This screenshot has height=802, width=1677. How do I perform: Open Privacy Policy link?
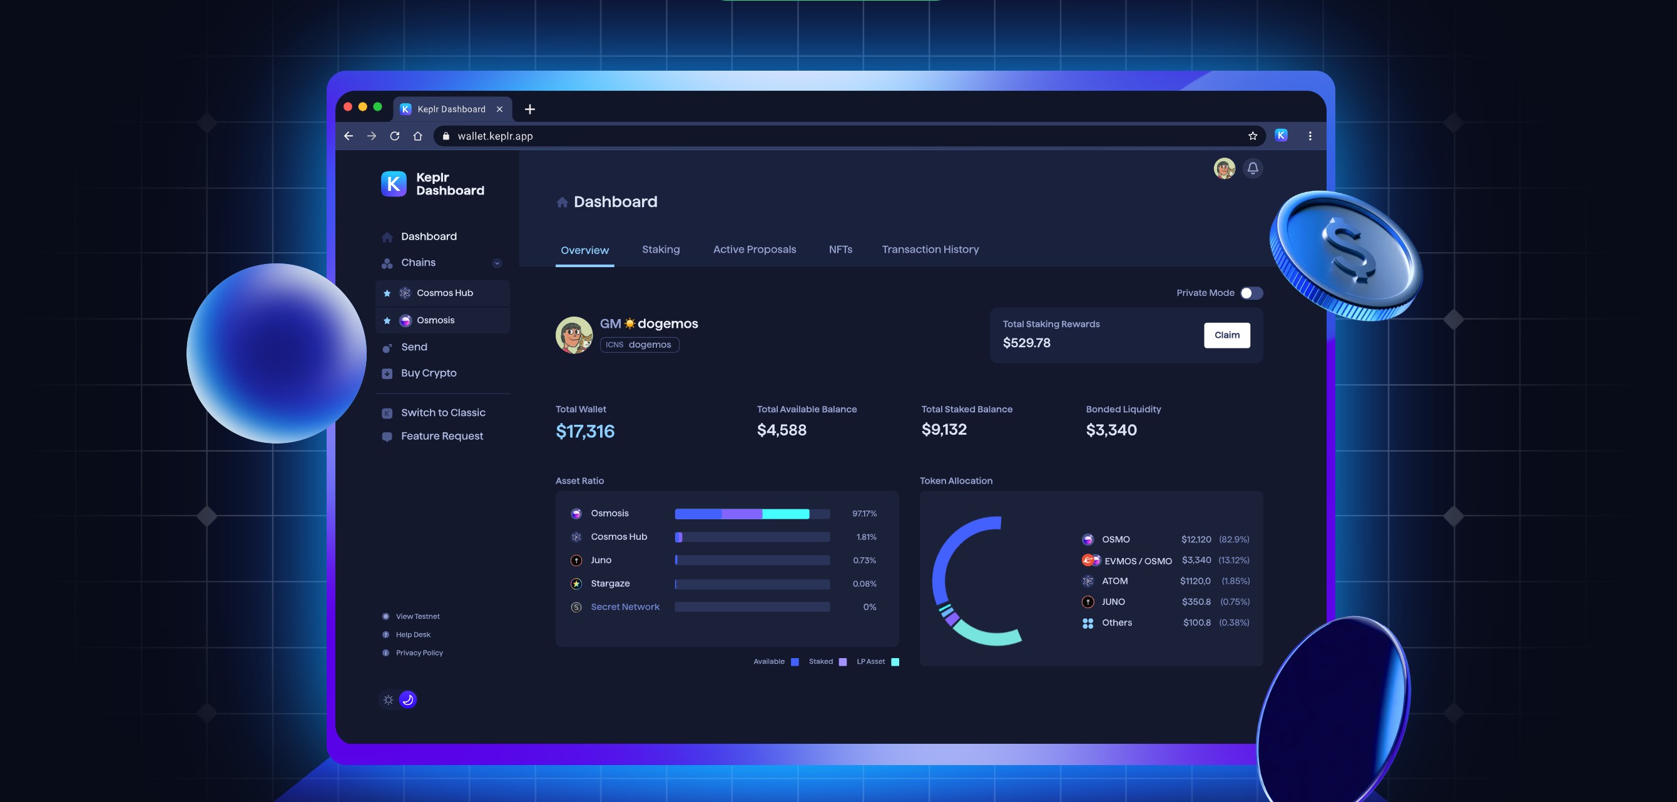pyautogui.click(x=419, y=653)
